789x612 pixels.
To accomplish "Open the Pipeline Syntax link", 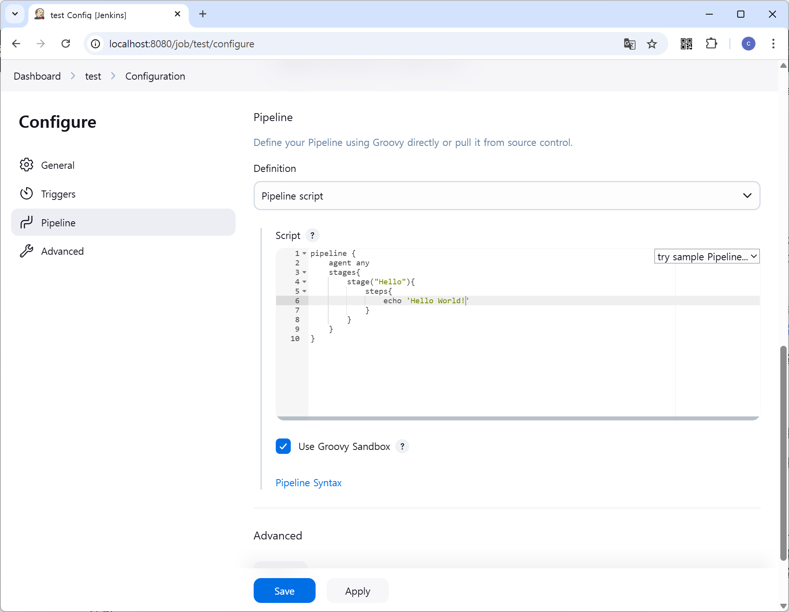I will pyautogui.click(x=308, y=483).
